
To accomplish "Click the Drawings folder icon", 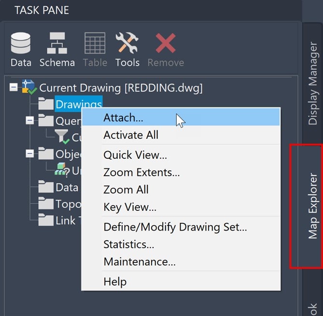I will (46, 104).
